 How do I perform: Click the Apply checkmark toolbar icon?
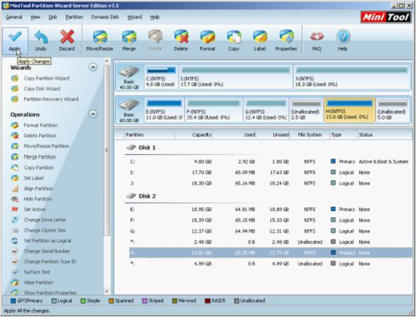(15, 36)
